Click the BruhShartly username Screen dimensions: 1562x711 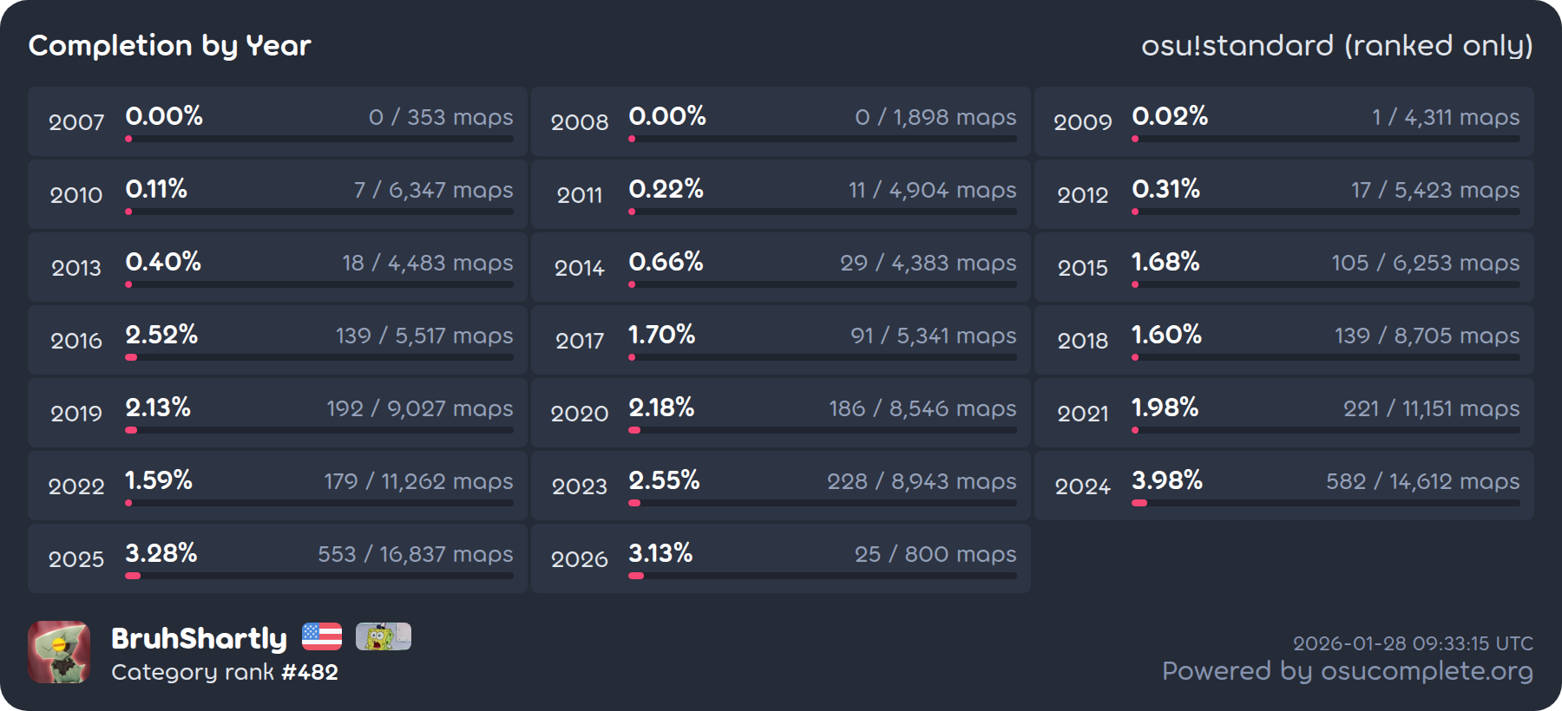click(199, 638)
